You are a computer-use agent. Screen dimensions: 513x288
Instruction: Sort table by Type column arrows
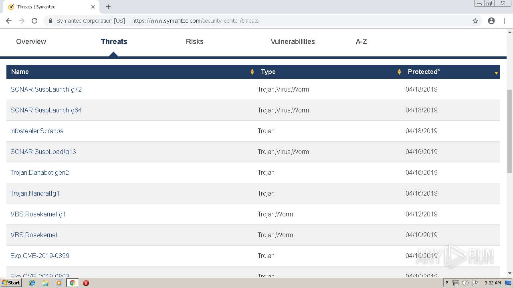click(x=399, y=72)
